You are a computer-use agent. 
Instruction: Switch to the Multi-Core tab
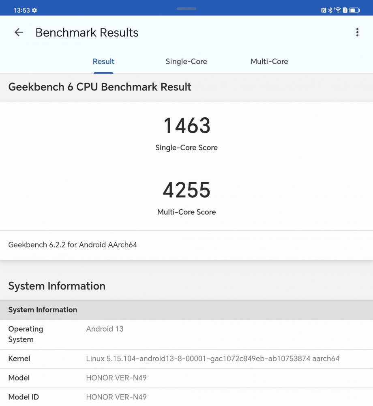[269, 62]
